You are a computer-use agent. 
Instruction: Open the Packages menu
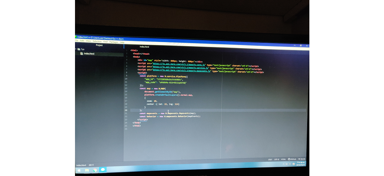[x=114, y=42]
